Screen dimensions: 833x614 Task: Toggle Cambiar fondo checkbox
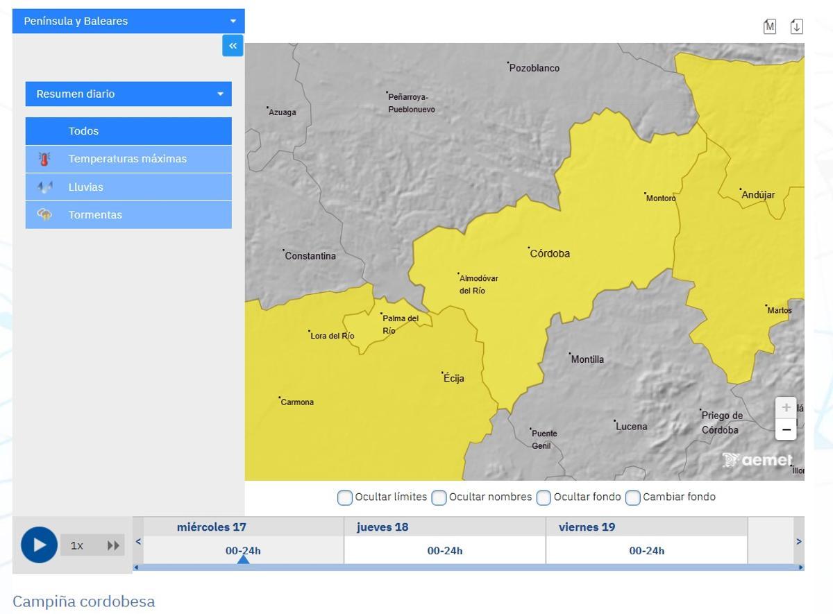(632, 497)
